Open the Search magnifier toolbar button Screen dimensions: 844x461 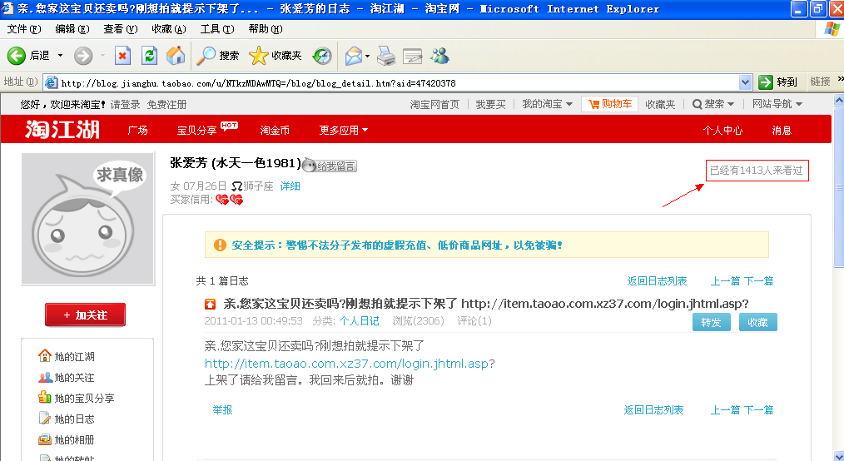217,56
